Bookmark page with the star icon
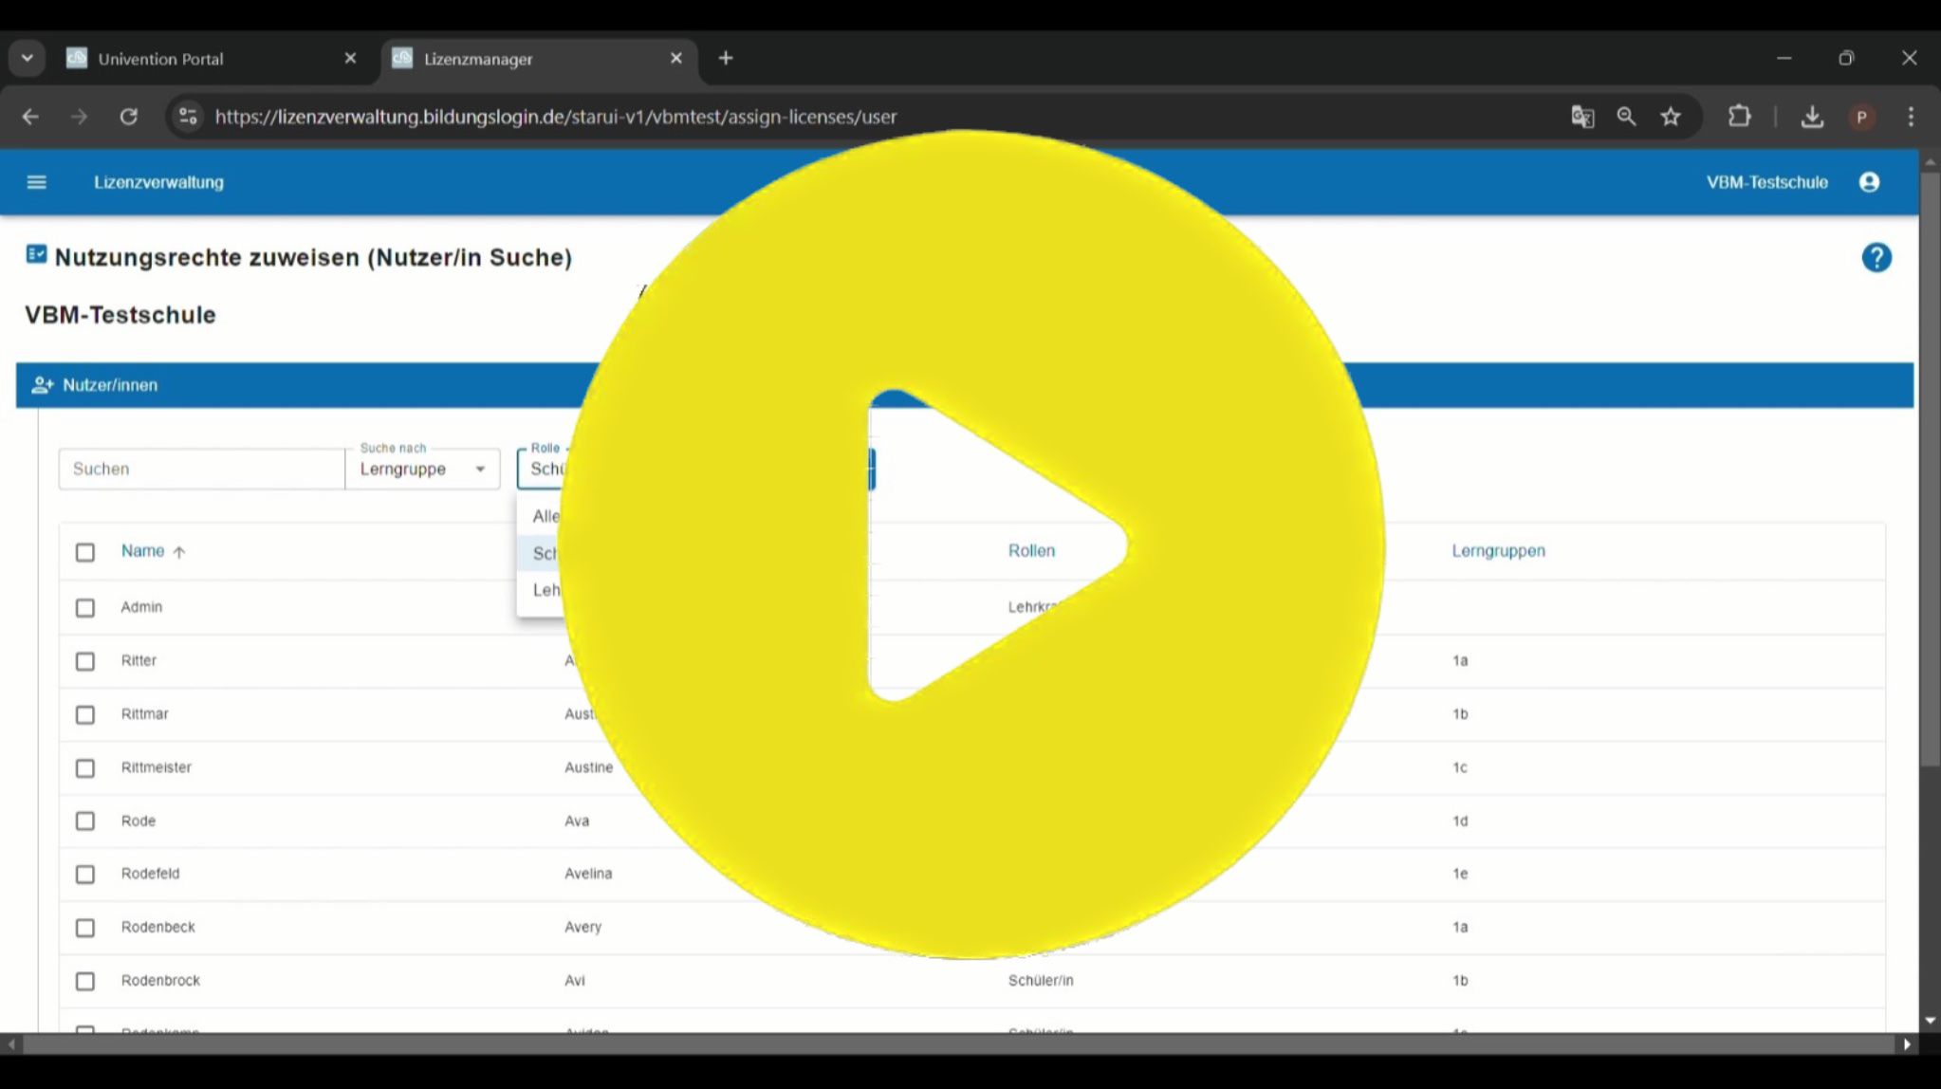 (1671, 117)
